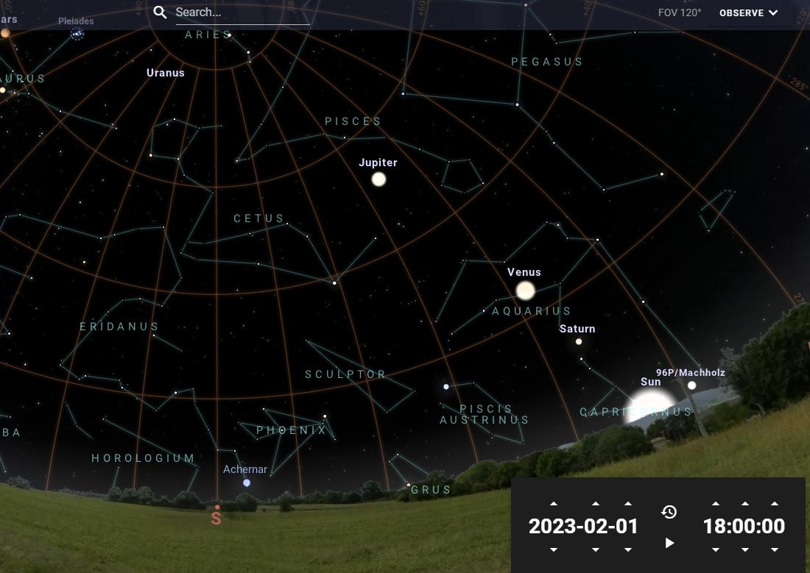Increase the year with the up arrow
This screenshot has height=573, width=810.
click(x=554, y=502)
